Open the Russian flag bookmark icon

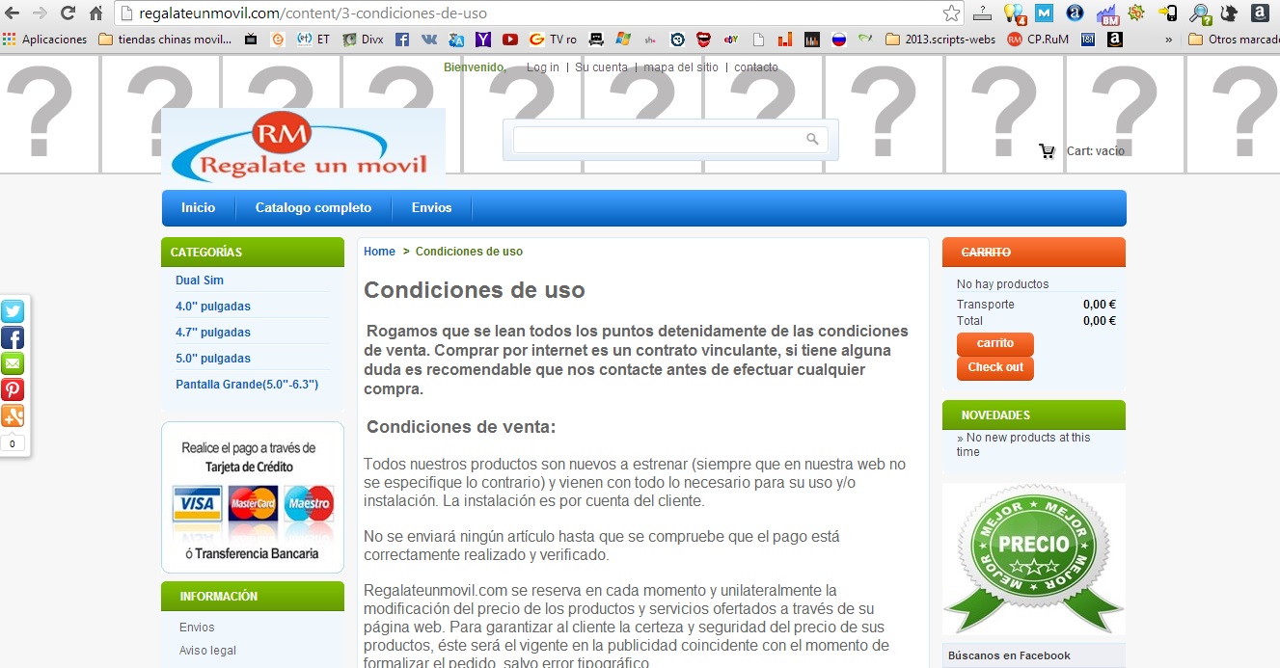pyautogui.click(x=839, y=40)
